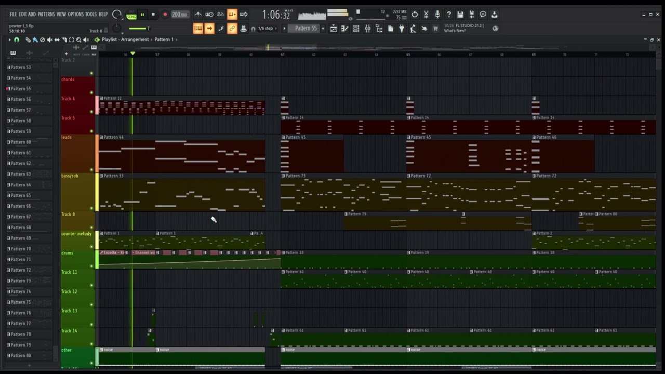Select the Delete tool in playlist toolbar
The image size is (665, 374).
coord(43,39)
